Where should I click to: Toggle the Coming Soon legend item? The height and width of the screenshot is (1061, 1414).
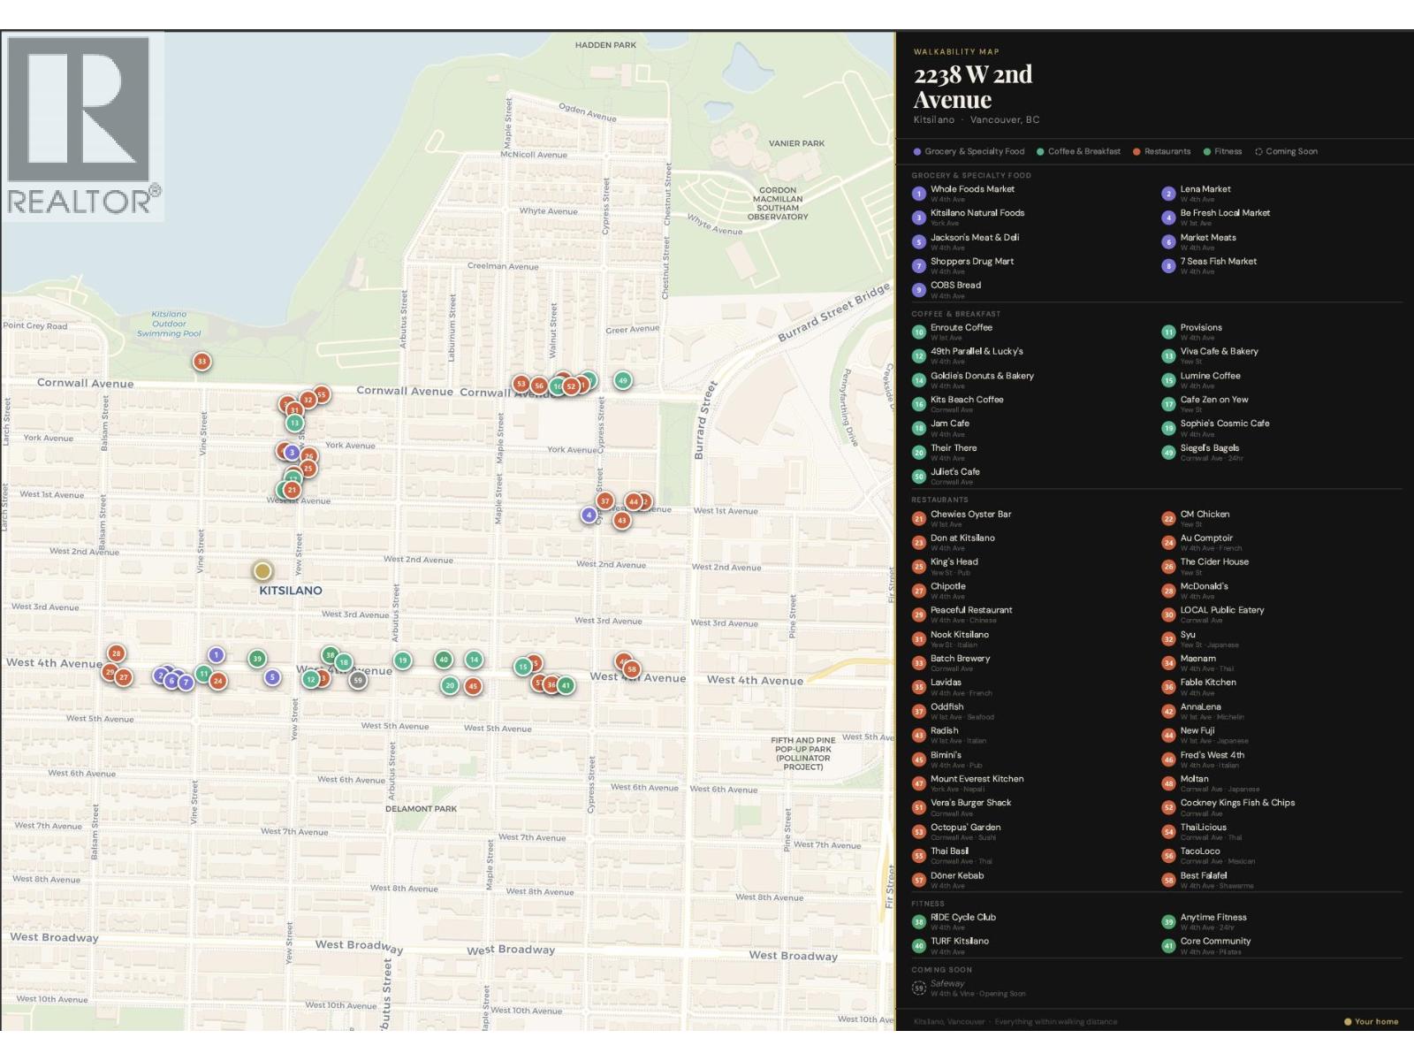coord(1286,151)
